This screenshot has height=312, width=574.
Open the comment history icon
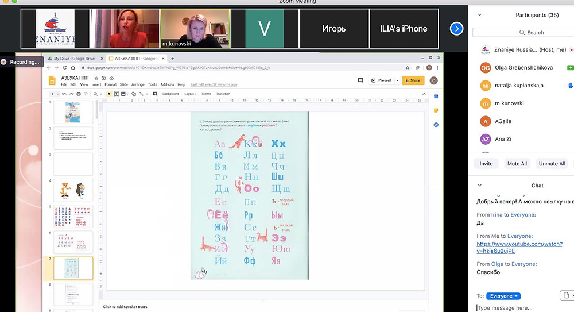[360, 80]
